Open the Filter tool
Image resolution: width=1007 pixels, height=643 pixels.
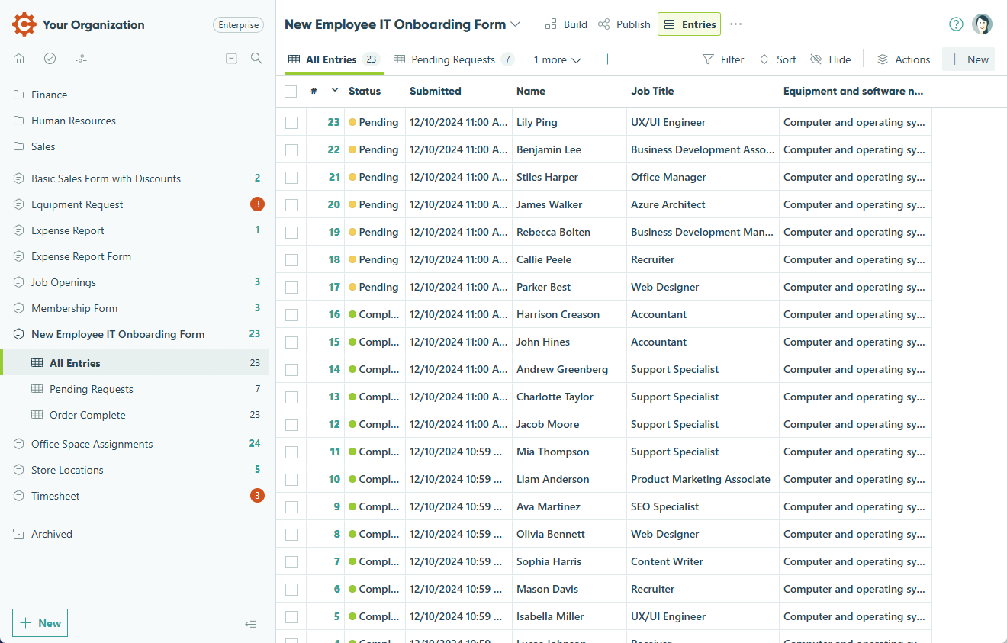723,59
